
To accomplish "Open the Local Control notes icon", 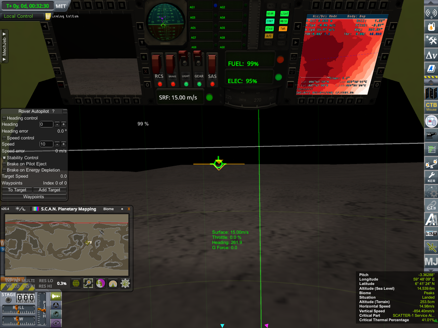I will point(48,16).
